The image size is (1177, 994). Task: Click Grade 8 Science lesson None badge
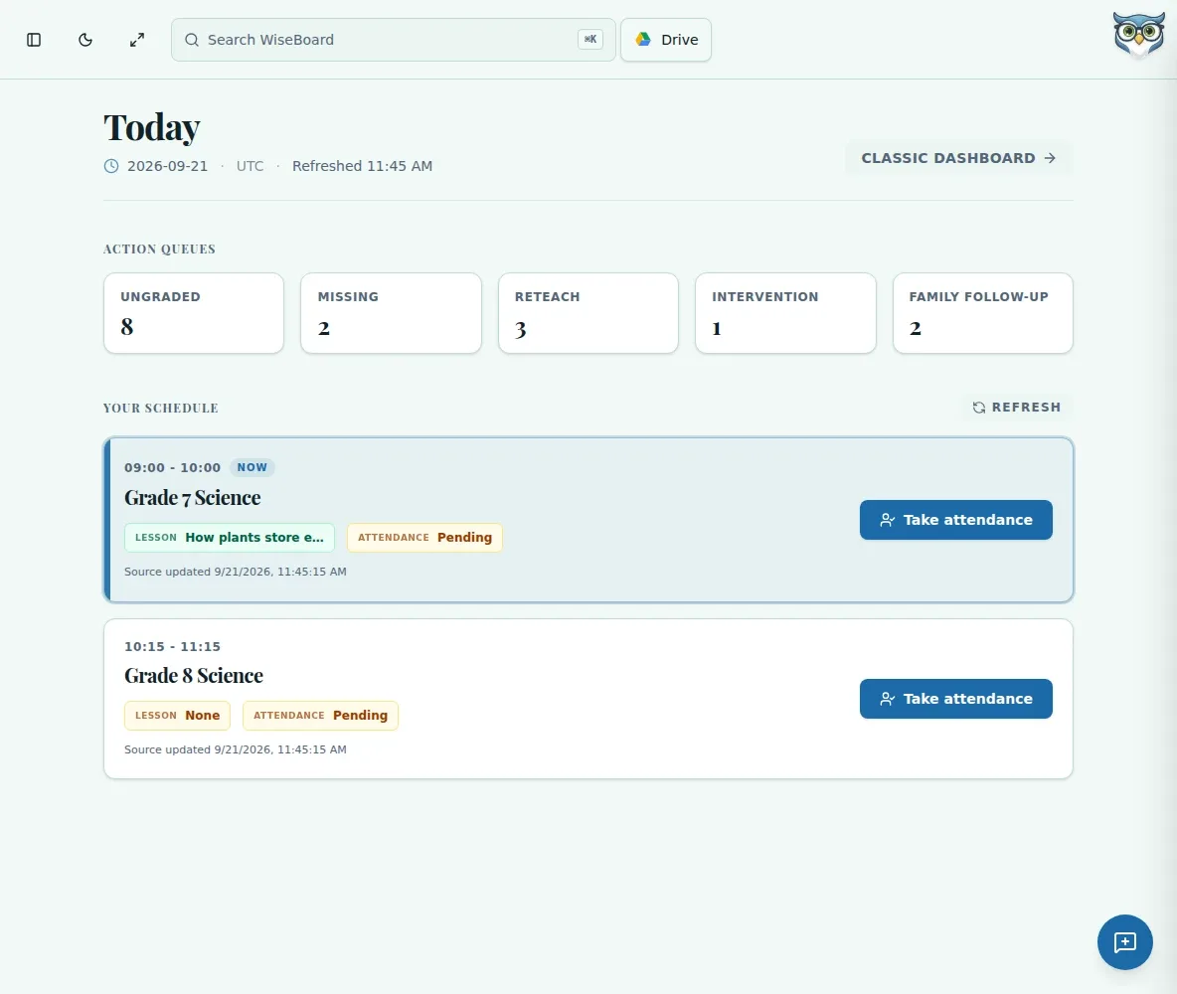[177, 716]
